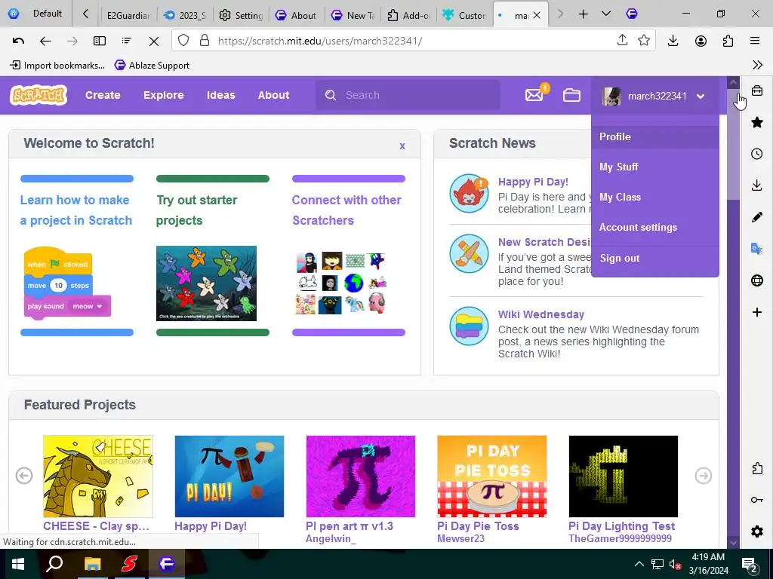Collapse the march322341 account dropdown
Image resolution: width=773 pixels, height=579 pixels.
pos(701,96)
